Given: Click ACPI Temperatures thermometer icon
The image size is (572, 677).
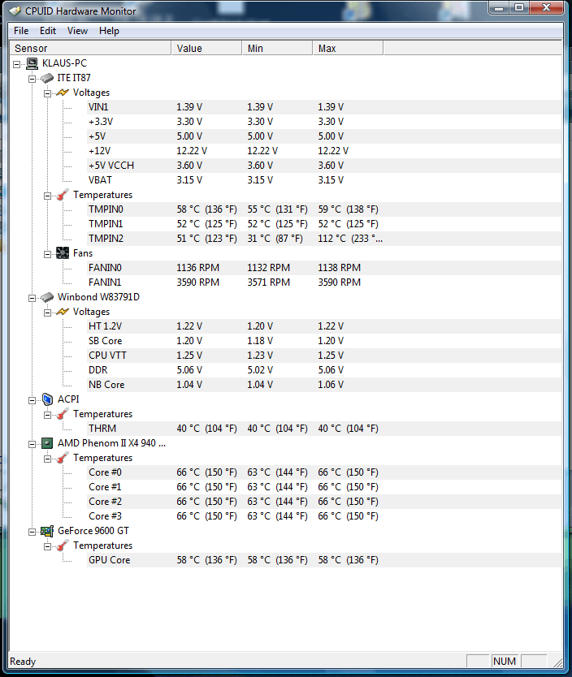Looking at the screenshot, I should click(x=63, y=414).
